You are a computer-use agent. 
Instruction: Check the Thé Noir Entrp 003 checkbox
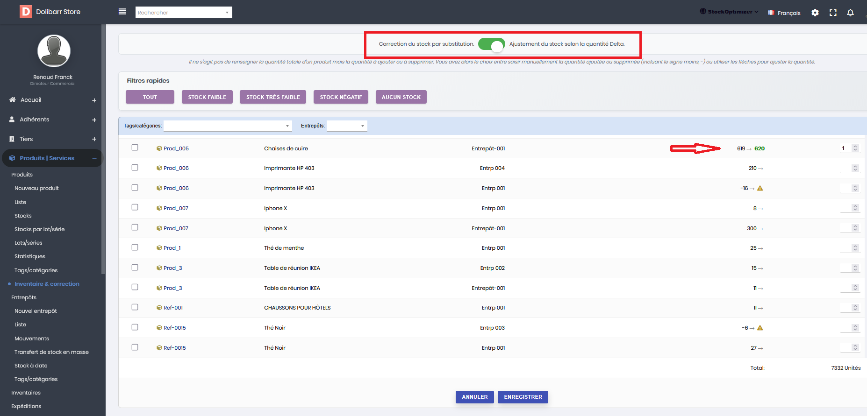tap(135, 327)
